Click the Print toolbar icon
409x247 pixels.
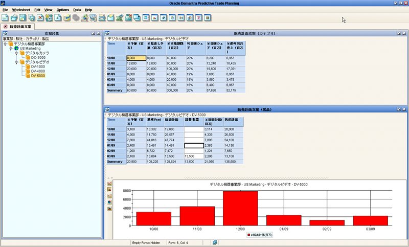coord(102,18)
